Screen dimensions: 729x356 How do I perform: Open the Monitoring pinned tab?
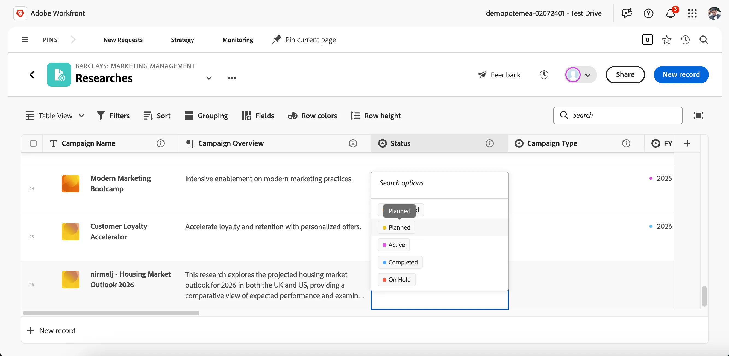238,40
